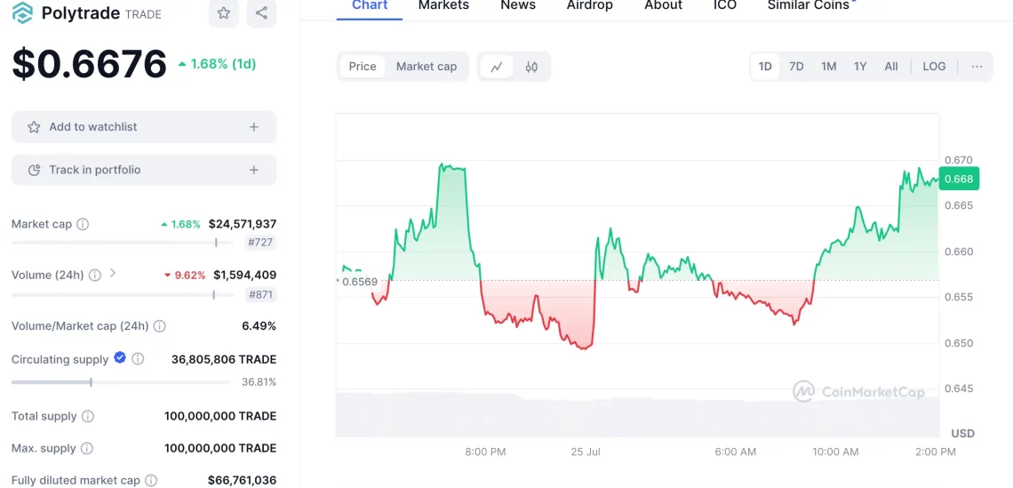The image size is (1013, 488).
Task: Select 1D time range
Action: [765, 67]
